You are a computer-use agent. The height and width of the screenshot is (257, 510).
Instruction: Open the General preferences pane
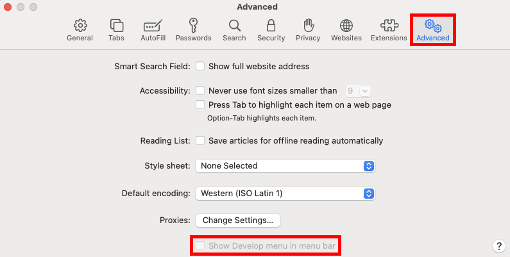(x=80, y=30)
